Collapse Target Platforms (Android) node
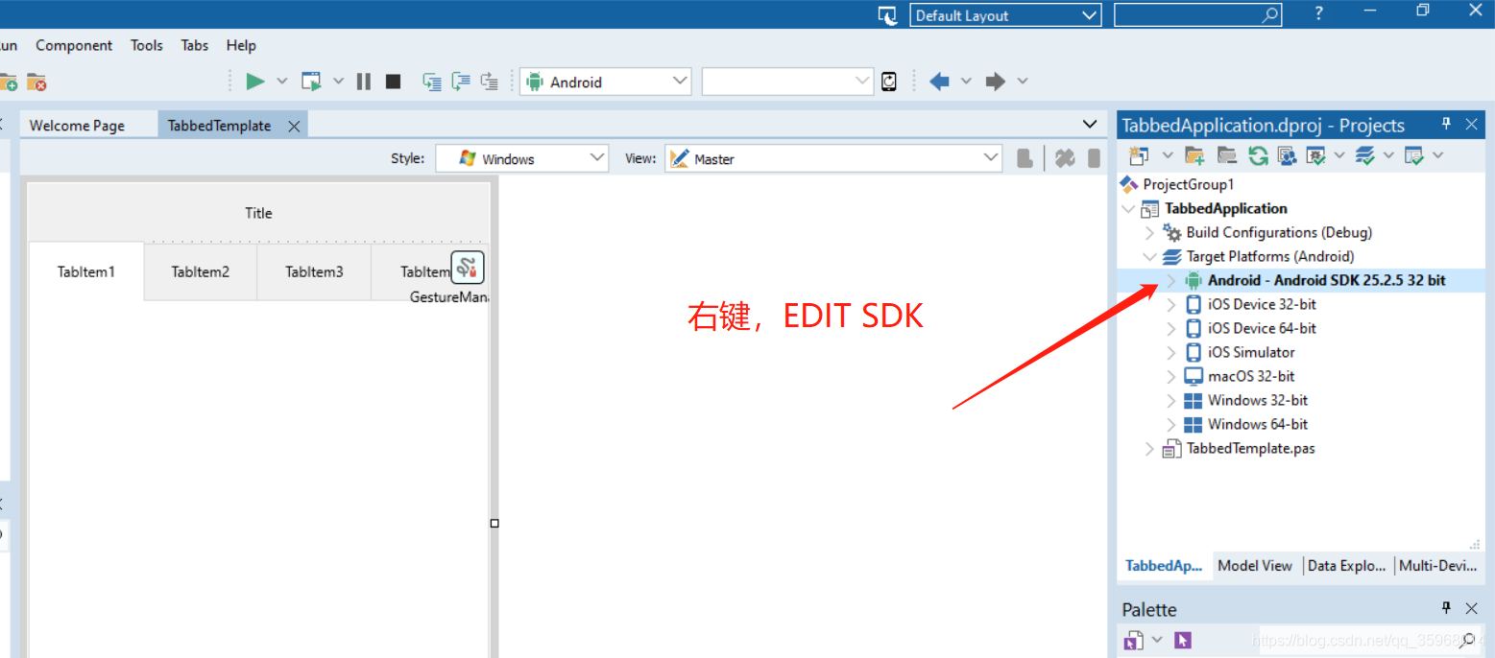 1149,256
